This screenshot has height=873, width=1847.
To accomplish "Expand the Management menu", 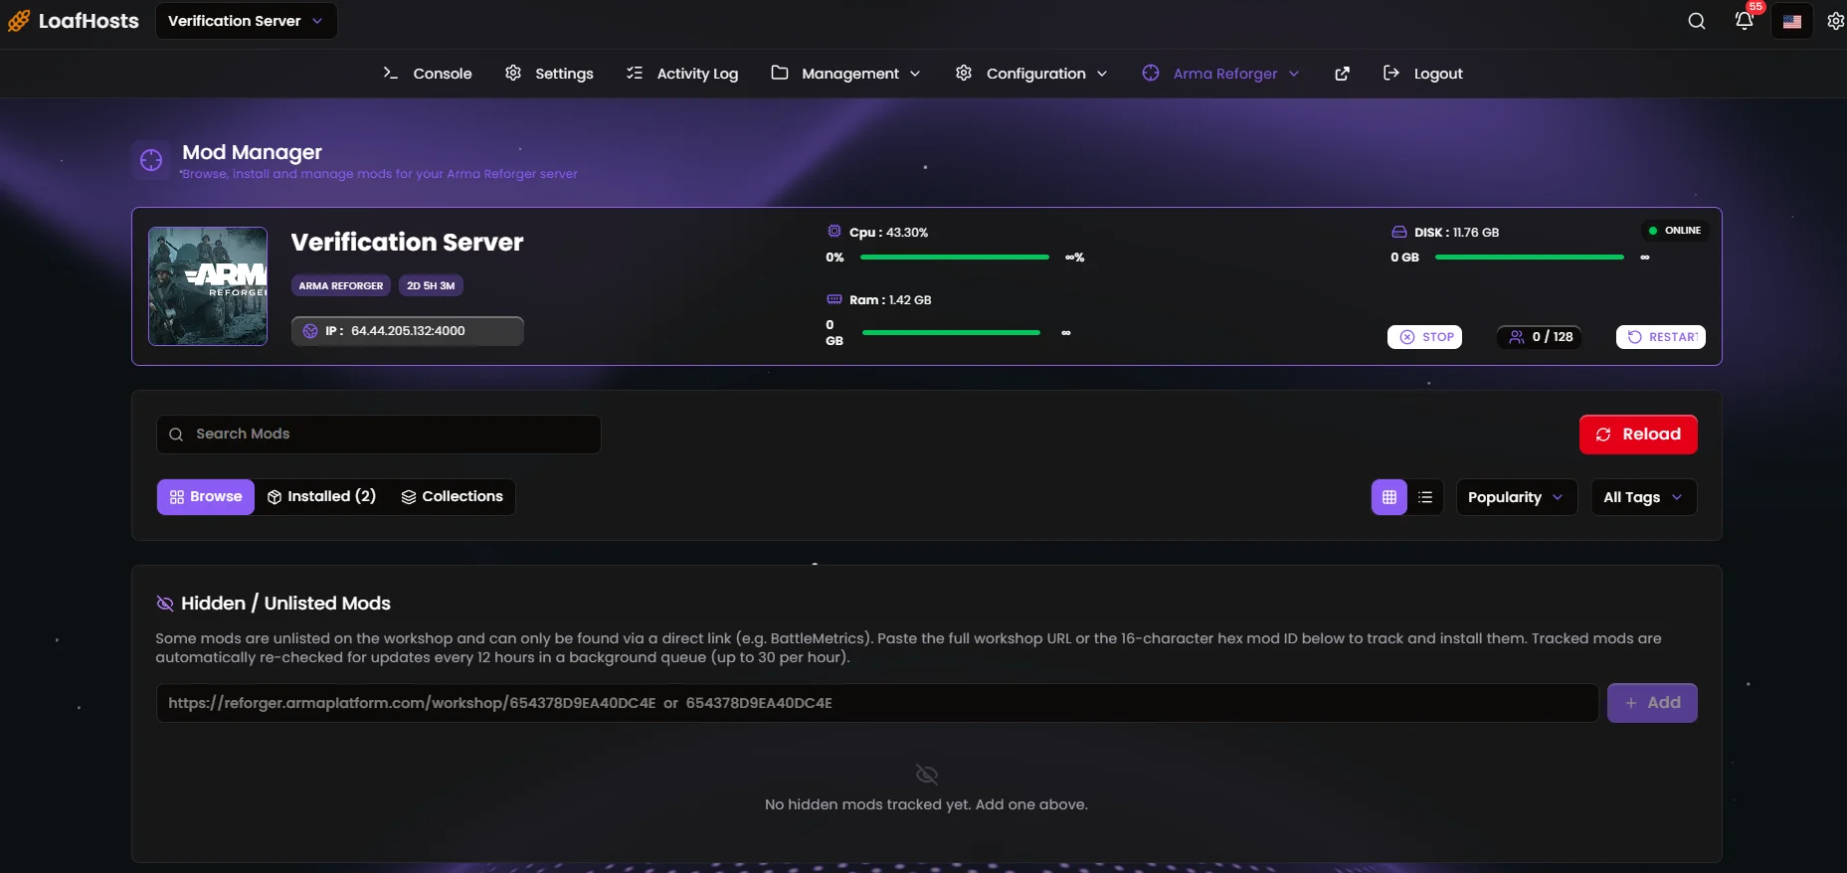I will (x=846, y=74).
